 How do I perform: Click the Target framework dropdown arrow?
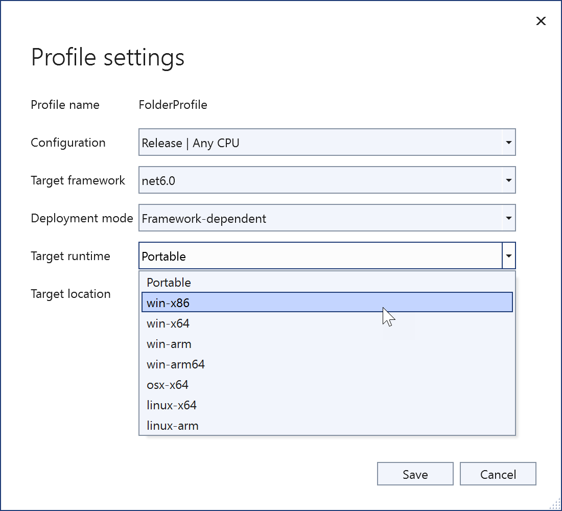click(x=508, y=180)
